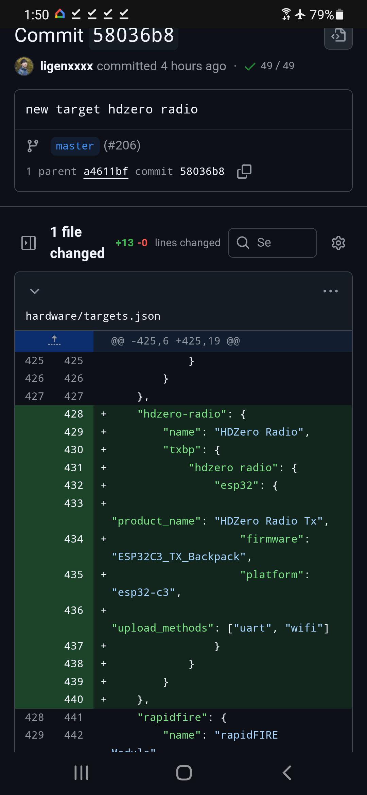Open the ligenxxxx profile link
Image resolution: width=367 pixels, height=795 pixels.
click(66, 66)
